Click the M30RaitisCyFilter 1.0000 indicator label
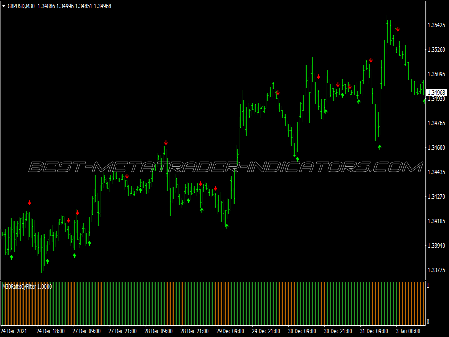This screenshot has width=449, height=337. (x=27, y=286)
